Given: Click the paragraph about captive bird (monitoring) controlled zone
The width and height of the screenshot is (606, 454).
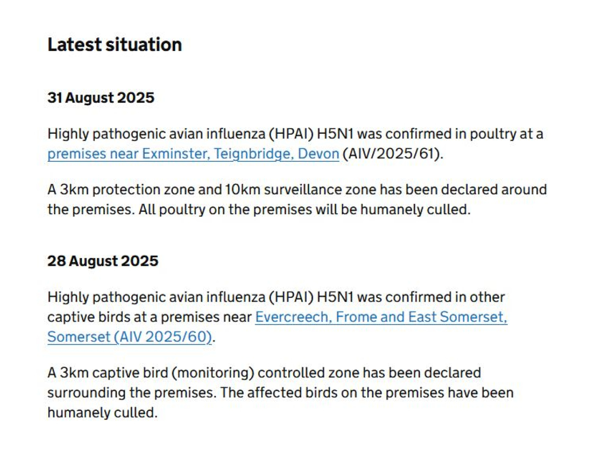Looking at the screenshot, I should click(280, 393).
